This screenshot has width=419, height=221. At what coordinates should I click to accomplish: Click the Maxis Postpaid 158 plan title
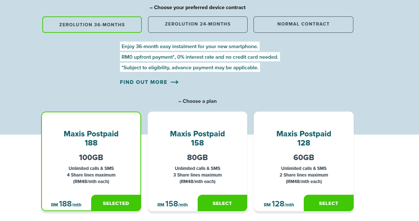coord(197,138)
